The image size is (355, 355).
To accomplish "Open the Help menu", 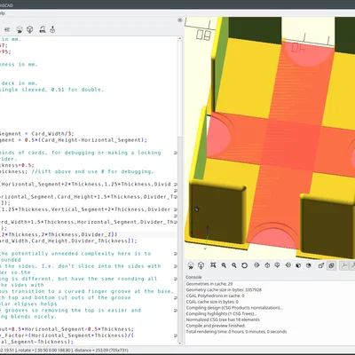I will click(2, 13).
